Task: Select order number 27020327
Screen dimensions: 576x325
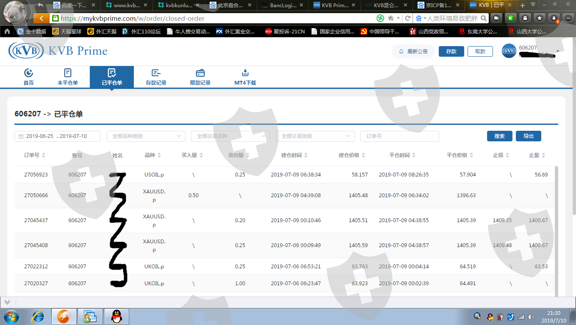Action: 36,284
